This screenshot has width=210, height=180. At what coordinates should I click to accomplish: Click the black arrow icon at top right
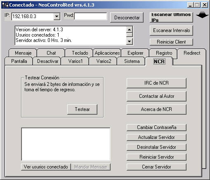pyautogui.click(x=202, y=14)
